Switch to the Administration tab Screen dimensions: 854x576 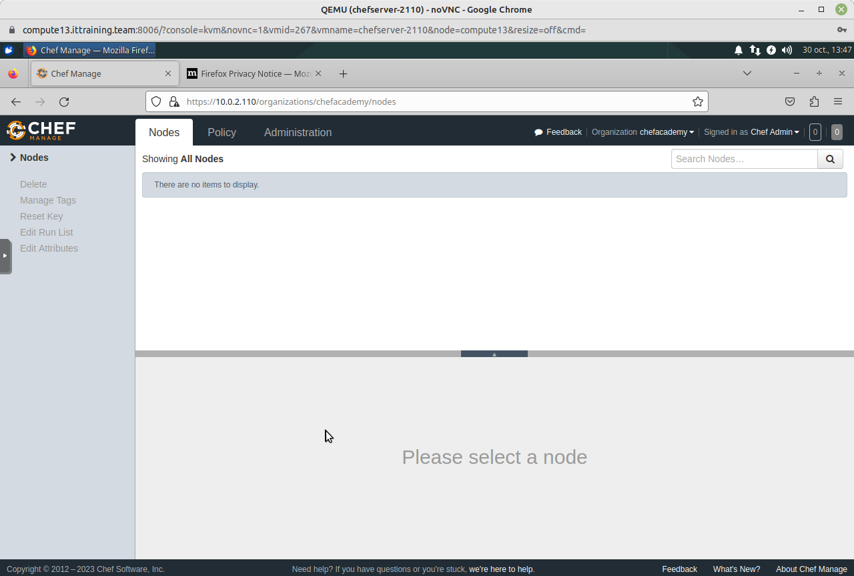coord(298,132)
